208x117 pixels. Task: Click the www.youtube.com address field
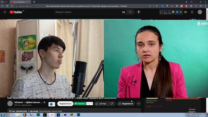coord(26,6)
